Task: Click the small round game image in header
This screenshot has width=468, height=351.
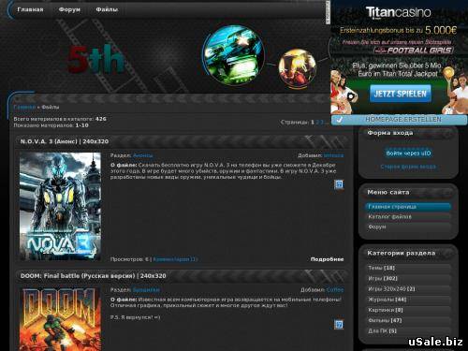Action: pyautogui.click(x=298, y=68)
